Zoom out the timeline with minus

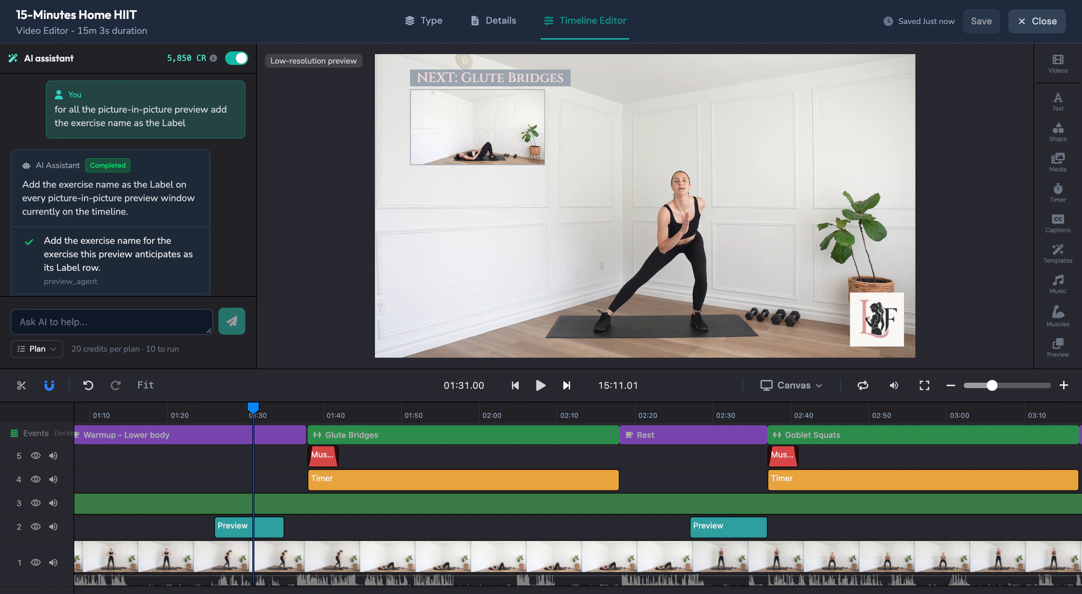[951, 385]
